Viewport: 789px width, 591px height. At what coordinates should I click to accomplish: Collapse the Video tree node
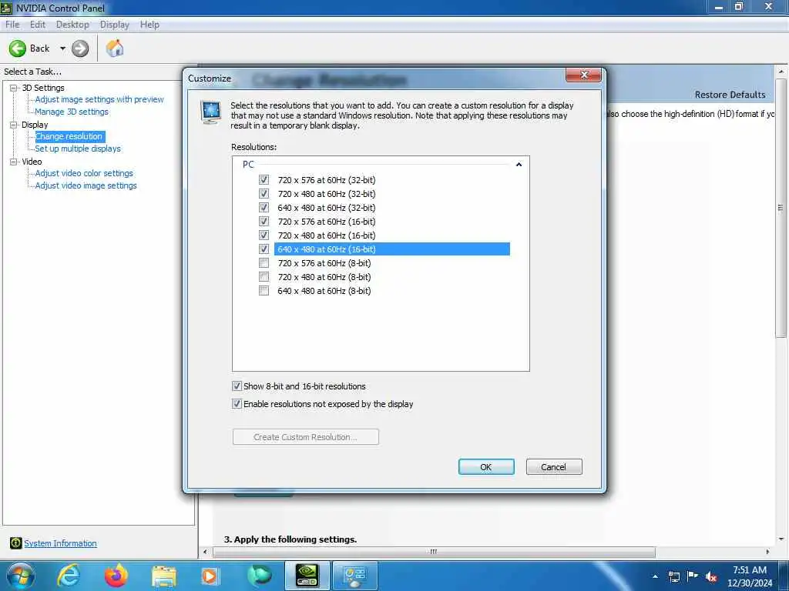pyautogui.click(x=14, y=162)
